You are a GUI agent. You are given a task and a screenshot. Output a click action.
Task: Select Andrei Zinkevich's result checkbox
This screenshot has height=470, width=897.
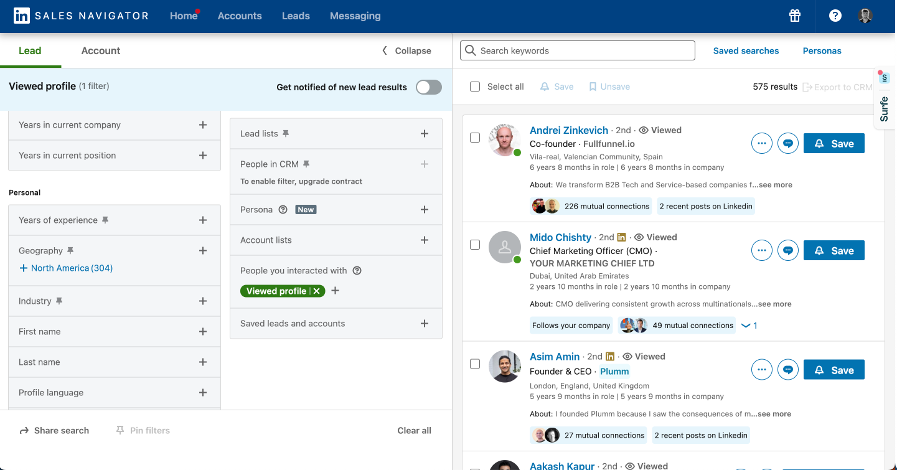475,138
